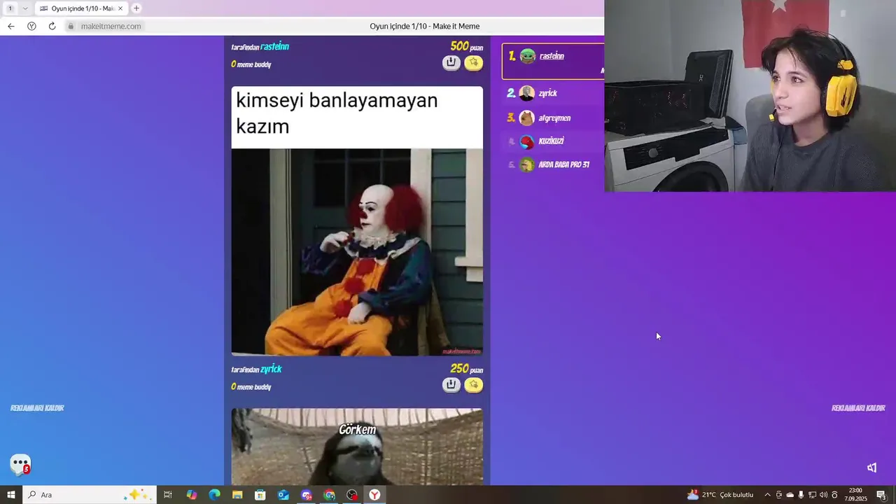The width and height of the screenshot is (896, 504).
Task: Click ARDA BABA PRO 31's avatar
Action: [527, 164]
